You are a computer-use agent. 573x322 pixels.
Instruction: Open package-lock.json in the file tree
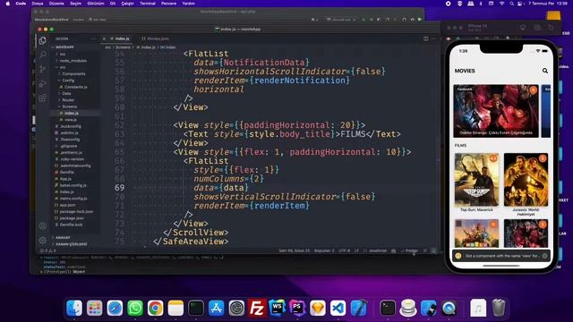pos(76,212)
